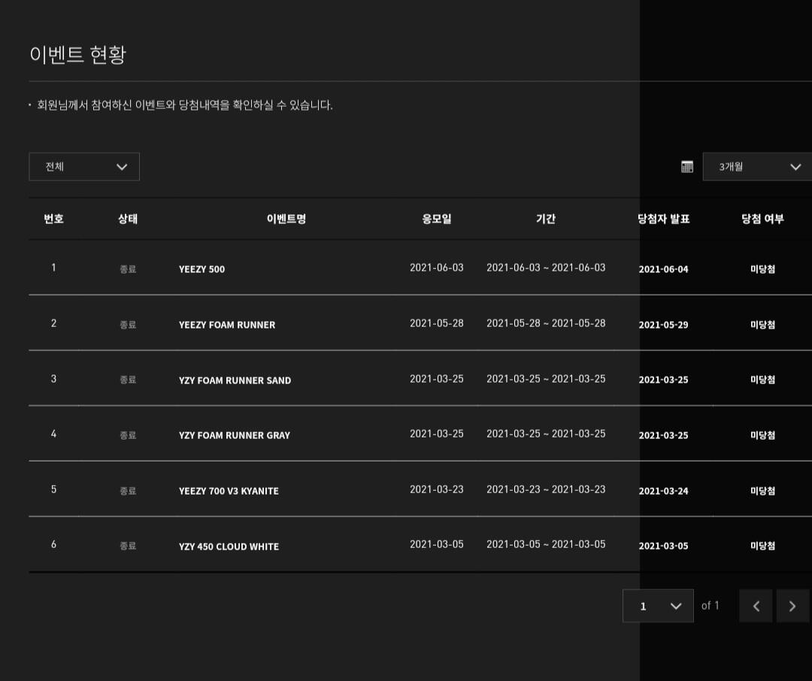Expand the page number dropdown

[658, 606]
